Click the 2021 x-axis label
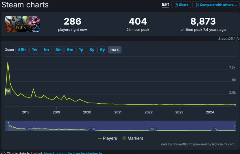 118,112
